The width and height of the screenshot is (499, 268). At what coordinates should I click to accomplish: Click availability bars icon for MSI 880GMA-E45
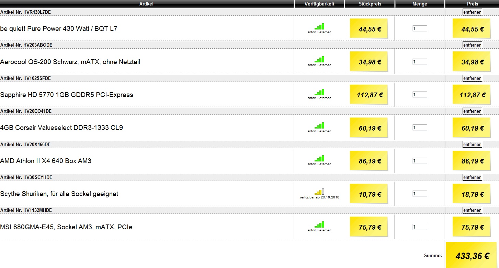(x=319, y=225)
